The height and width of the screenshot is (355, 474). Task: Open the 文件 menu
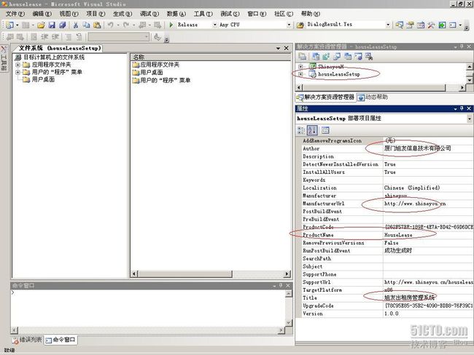click(15, 14)
